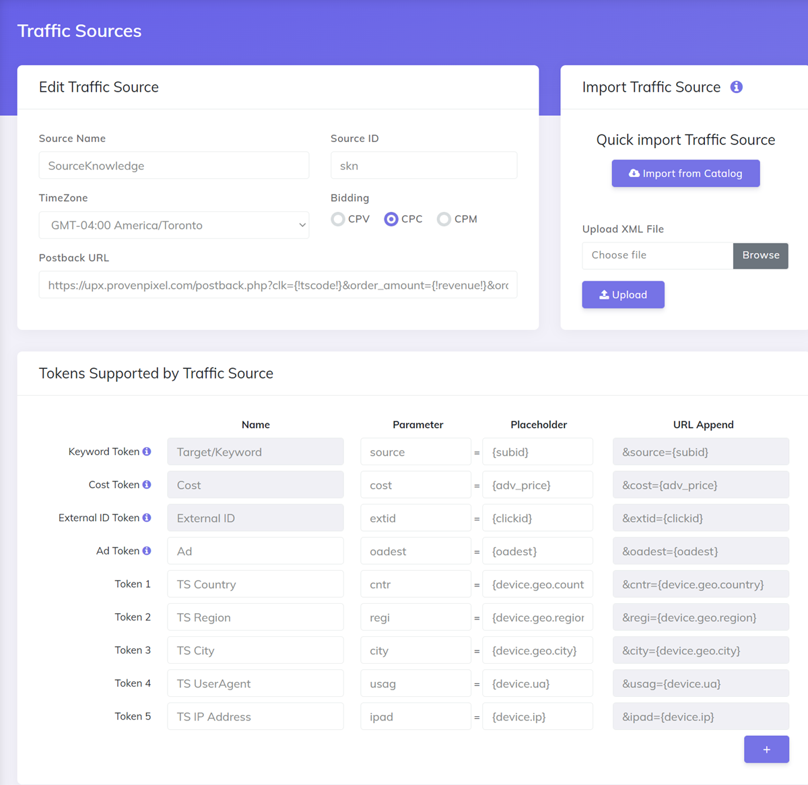Click the info icon beside Cost Token
The image size is (808, 785).
click(147, 484)
